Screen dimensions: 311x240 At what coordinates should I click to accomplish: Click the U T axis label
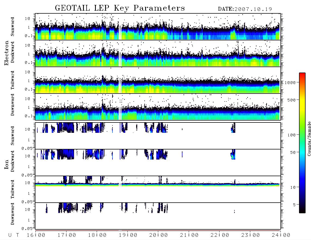click(x=14, y=235)
